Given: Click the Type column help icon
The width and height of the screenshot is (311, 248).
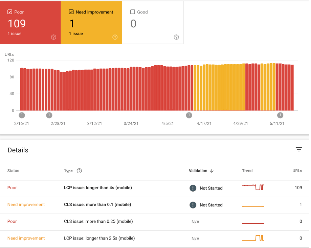Looking at the screenshot, I should click(x=79, y=171).
